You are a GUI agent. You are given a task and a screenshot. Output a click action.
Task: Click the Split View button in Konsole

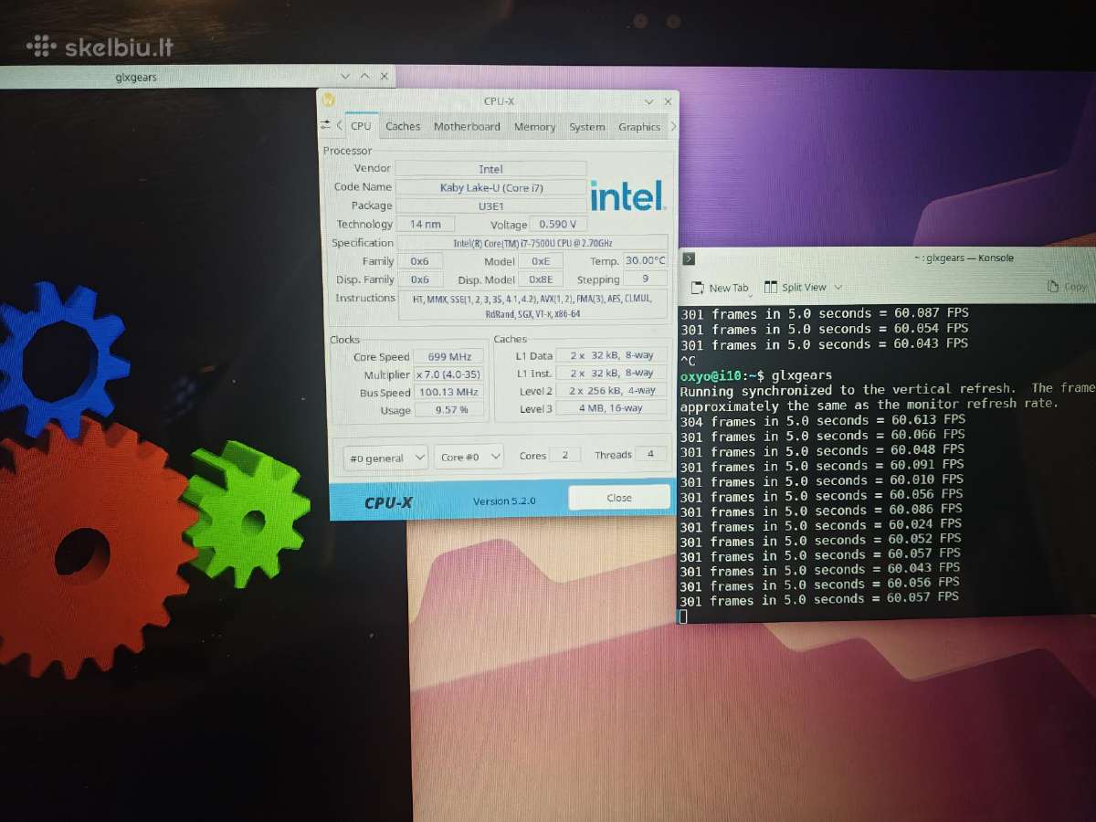point(795,287)
